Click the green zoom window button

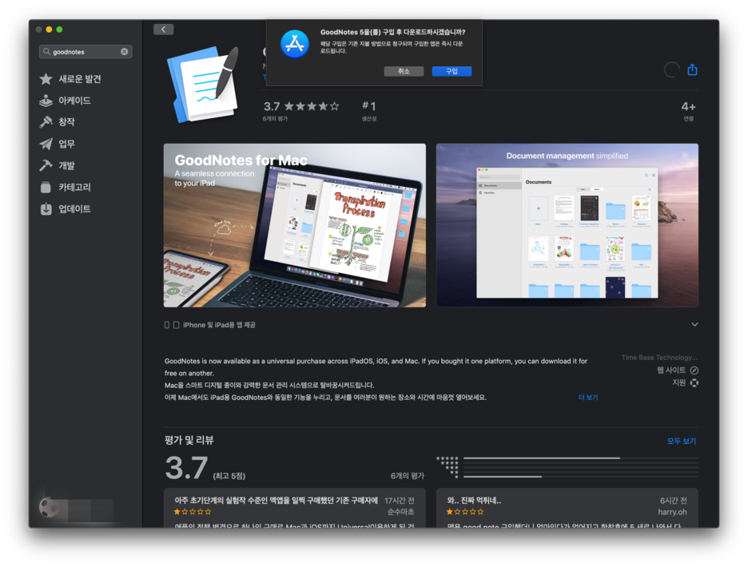(59, 30)
